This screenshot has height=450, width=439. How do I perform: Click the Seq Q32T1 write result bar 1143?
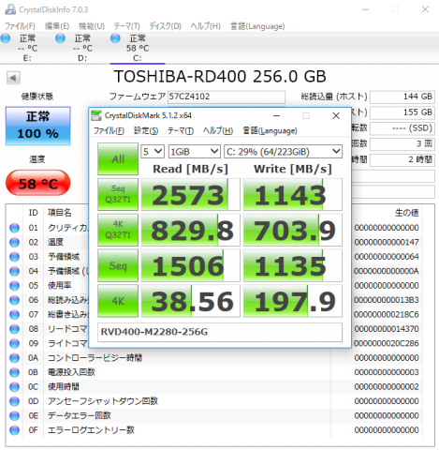pos(293,194)
